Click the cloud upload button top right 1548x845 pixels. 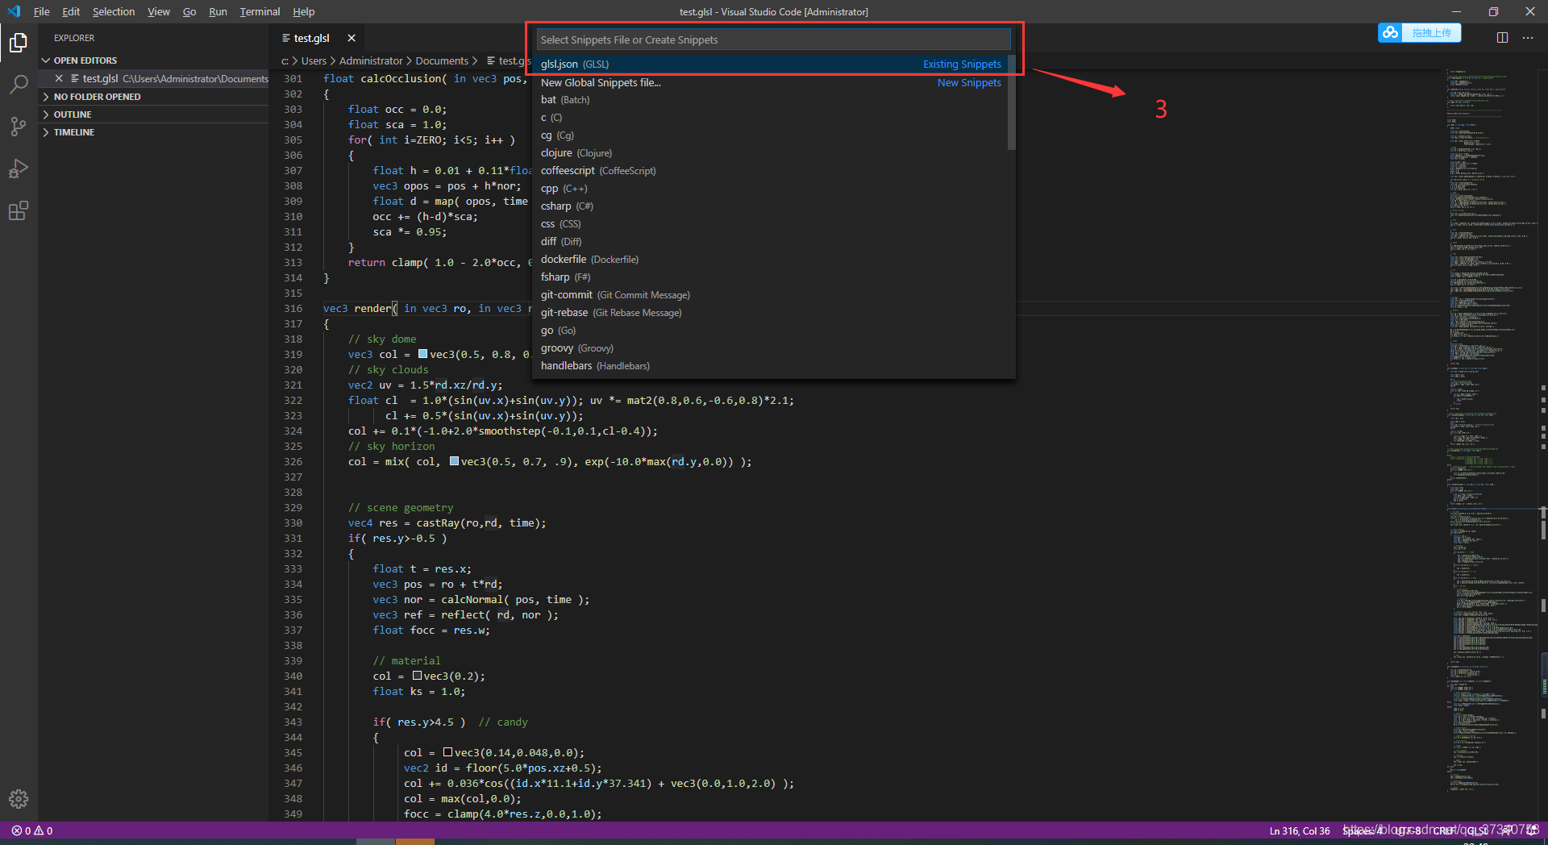(x=1419, y=33)
